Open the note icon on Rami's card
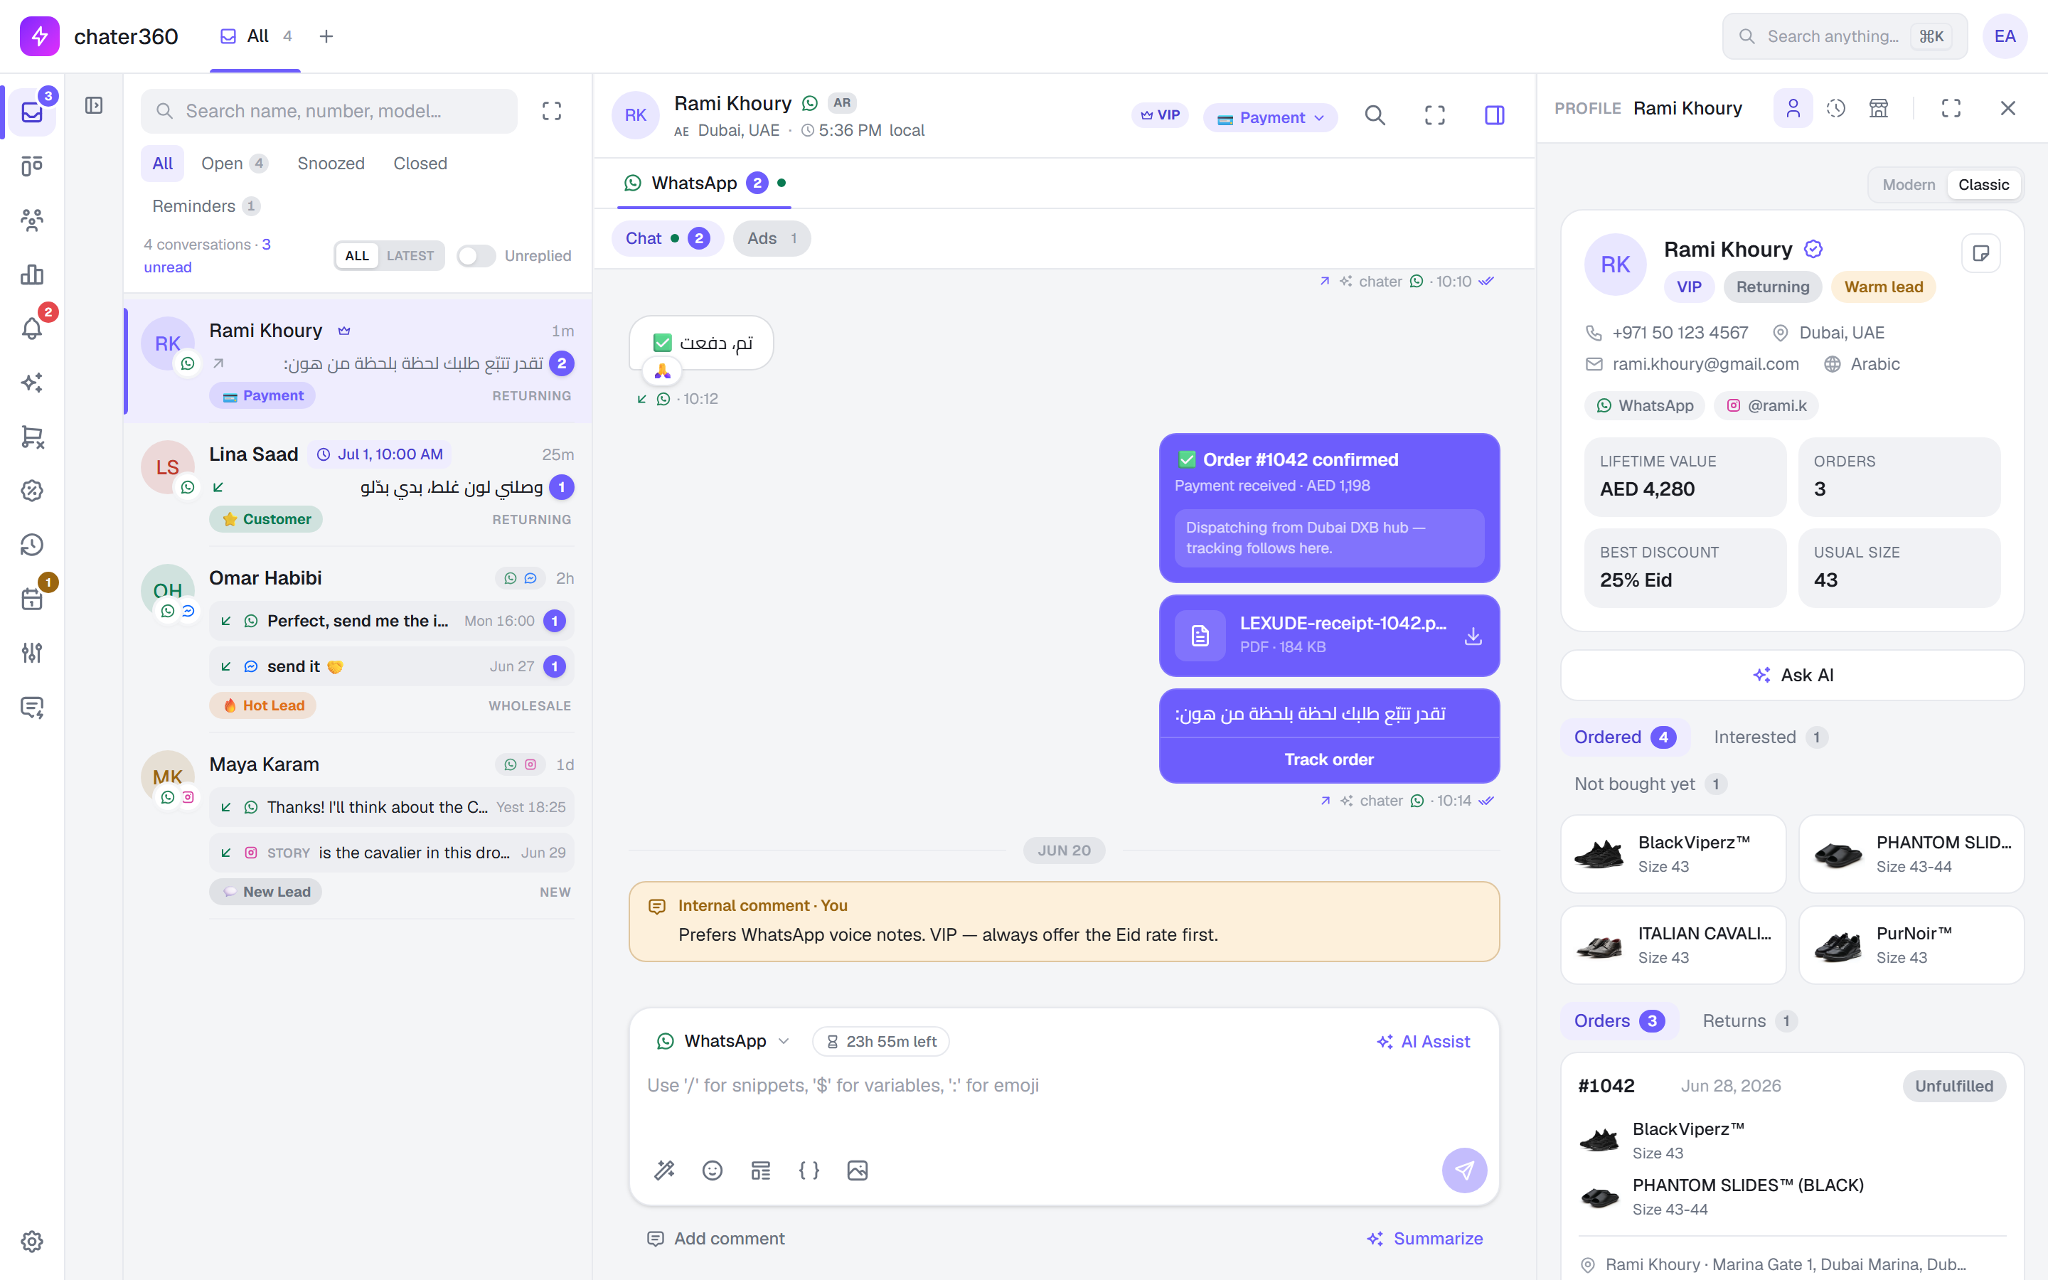The width and height of the screenshot is (2048, 1280). click(x=1981, y=253)
